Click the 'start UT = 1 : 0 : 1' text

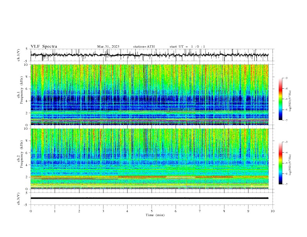coord(187,46)
